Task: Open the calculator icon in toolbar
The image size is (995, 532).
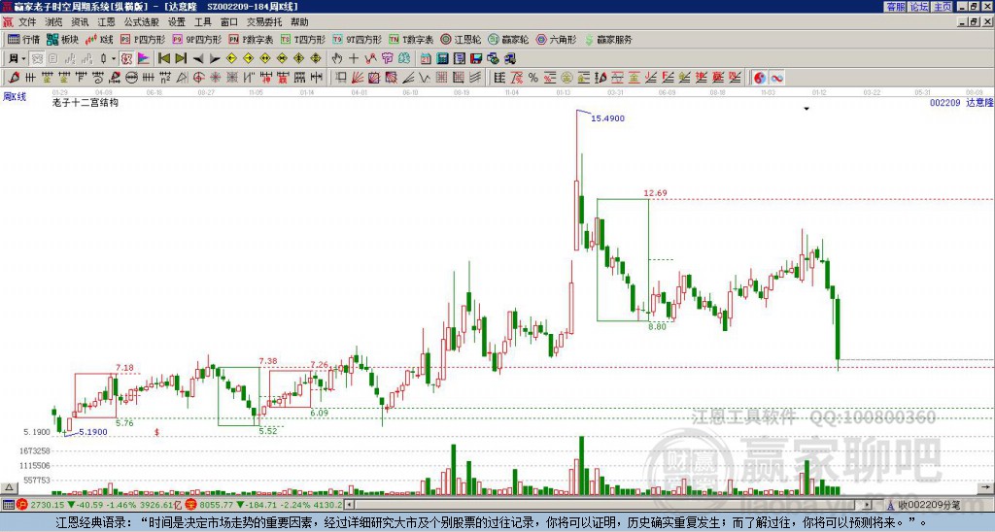Action: (442, 58)
